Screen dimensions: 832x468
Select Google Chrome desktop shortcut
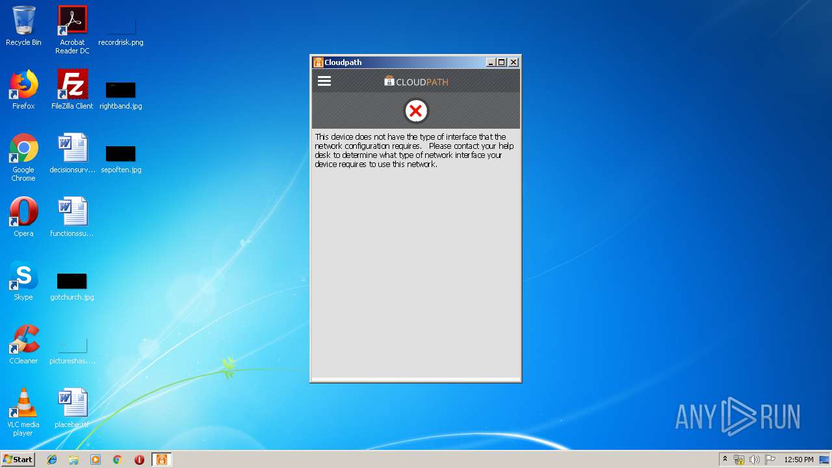click(23, 157)
